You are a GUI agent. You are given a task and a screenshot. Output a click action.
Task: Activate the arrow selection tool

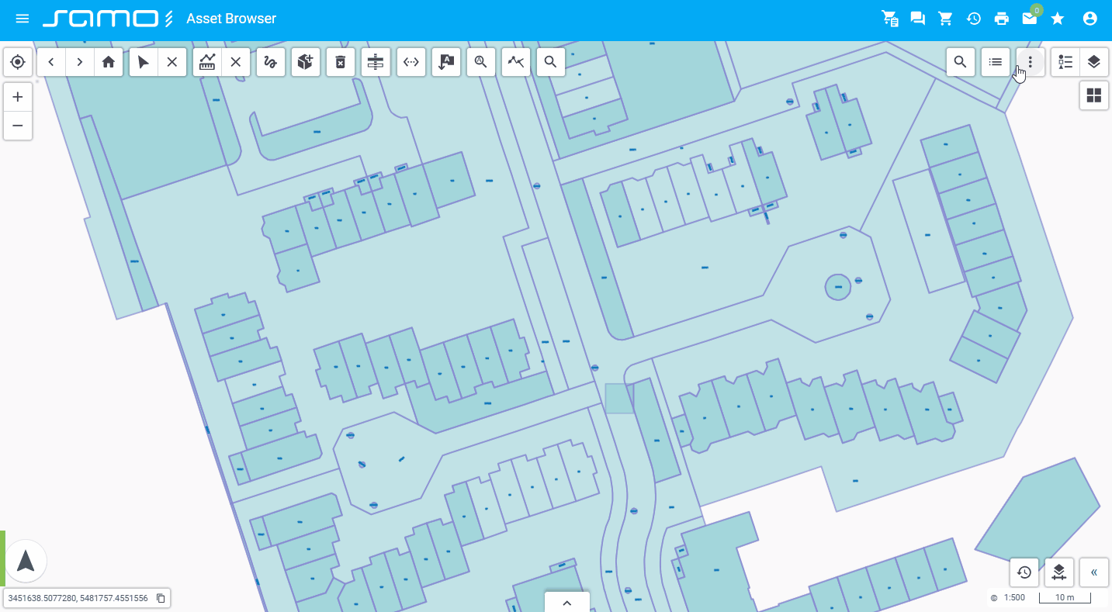click(144, 62)
